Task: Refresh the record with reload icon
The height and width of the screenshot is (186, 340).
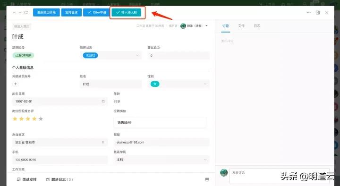Action: (26, 13)
